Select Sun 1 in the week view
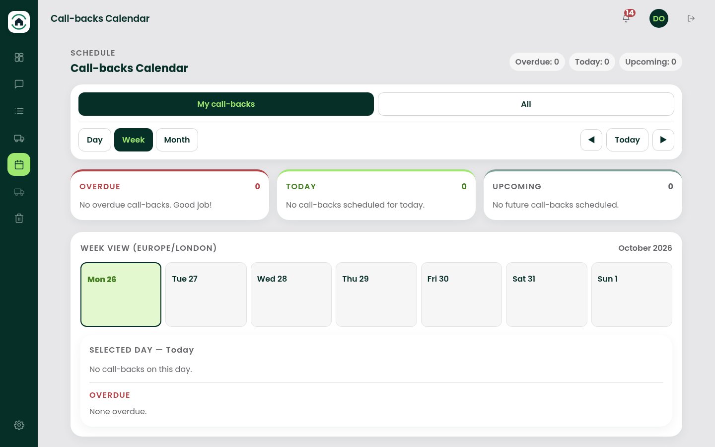 point(632,295)
